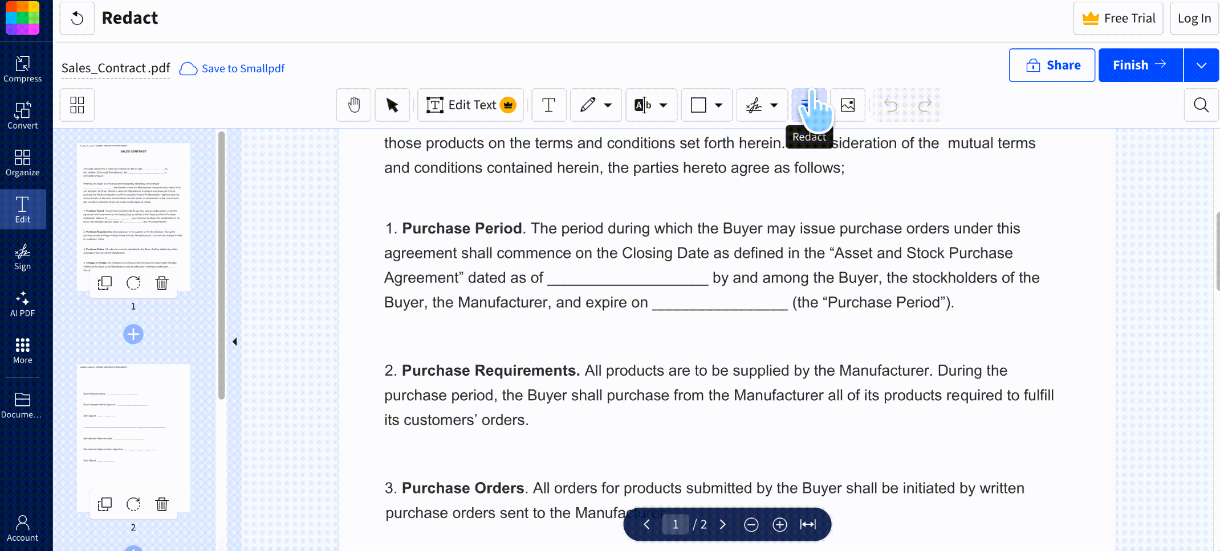Select the arrow pointer tool
The height and width of the screenshot is (551, 1220).
point(392,105)
